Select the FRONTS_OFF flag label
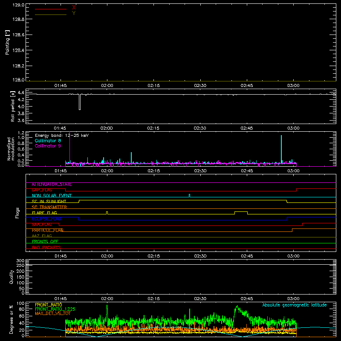Viewport: 341px width, 341px height. [45, 242]
